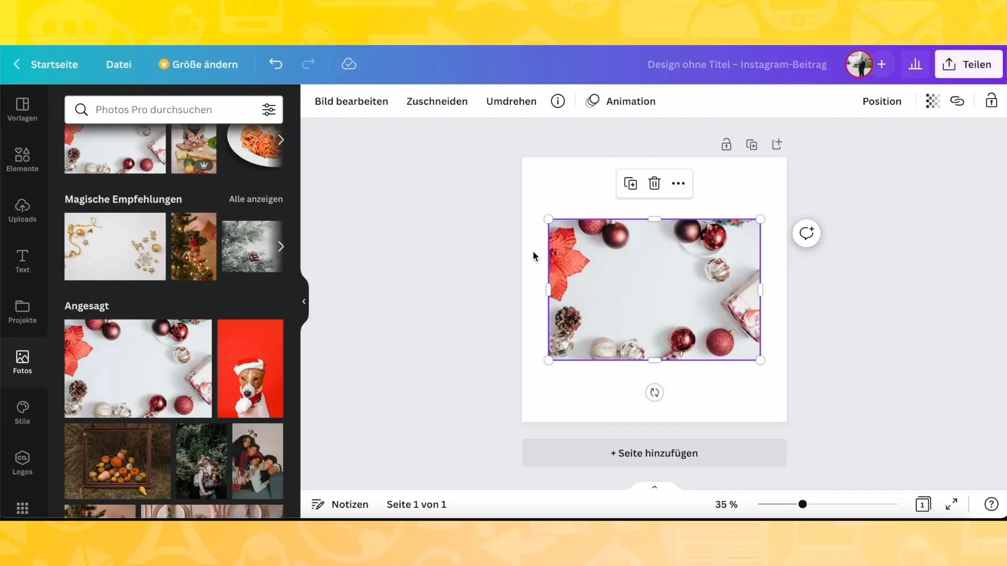Click the Vorlagen panel icon
The image size is (1007, 566).
pos(22,108)
